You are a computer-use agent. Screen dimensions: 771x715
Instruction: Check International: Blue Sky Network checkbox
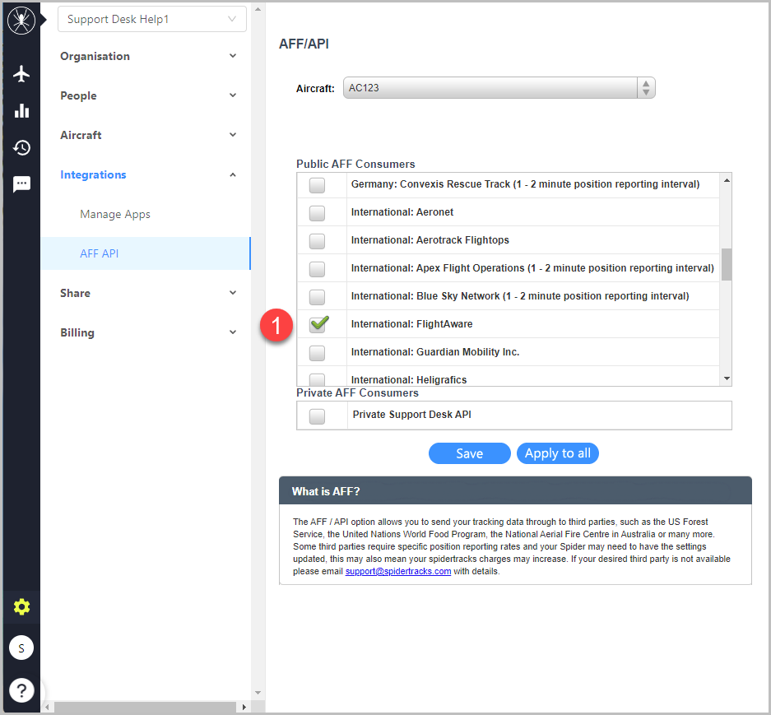317,297
